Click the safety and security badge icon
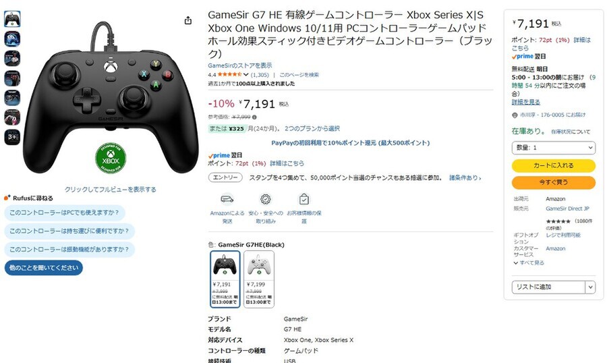The image size is (607, 363). tap(266, 199)
